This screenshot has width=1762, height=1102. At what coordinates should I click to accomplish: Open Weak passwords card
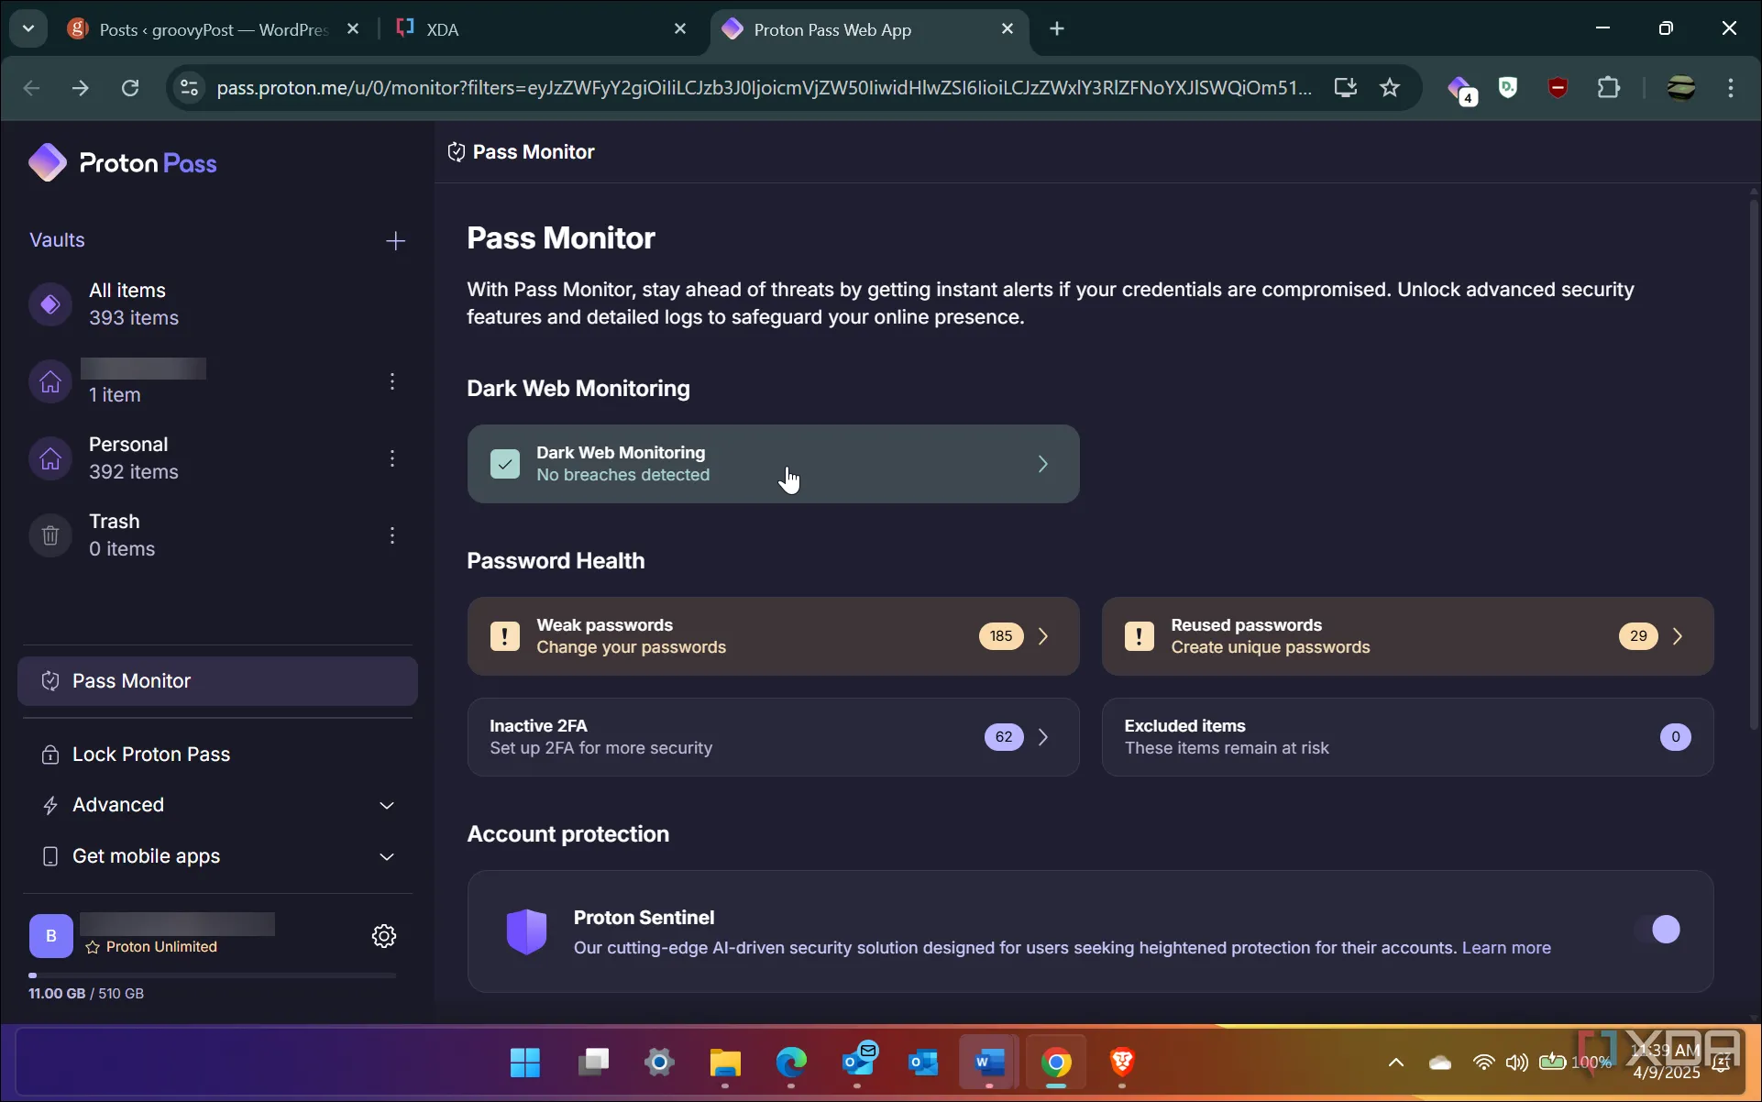pos(773,636)
